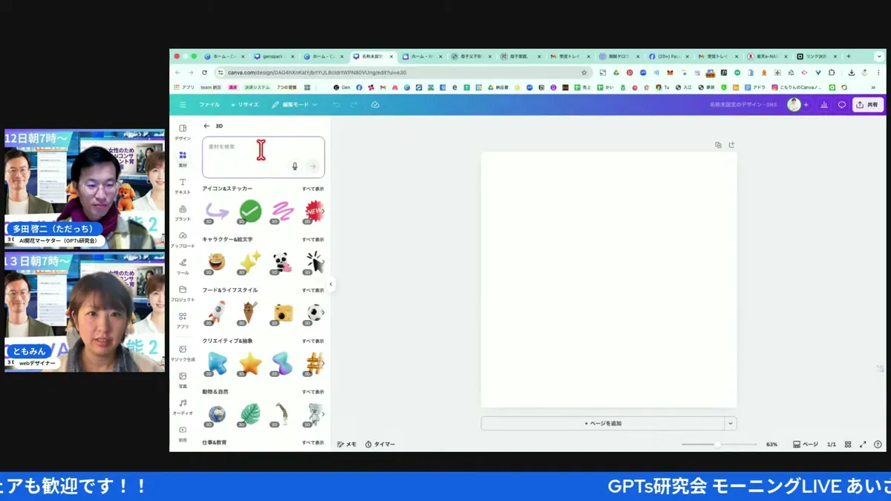Open the Chrome extensions puzzle icon
Image resolution: width=891 pixels, height=501 pixels.
coord(832,73)
